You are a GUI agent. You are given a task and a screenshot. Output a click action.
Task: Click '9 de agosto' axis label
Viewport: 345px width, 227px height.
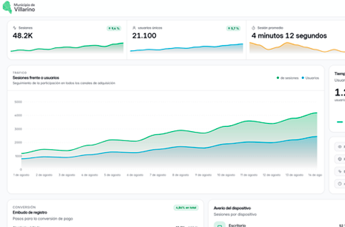[x=203, y=175]
